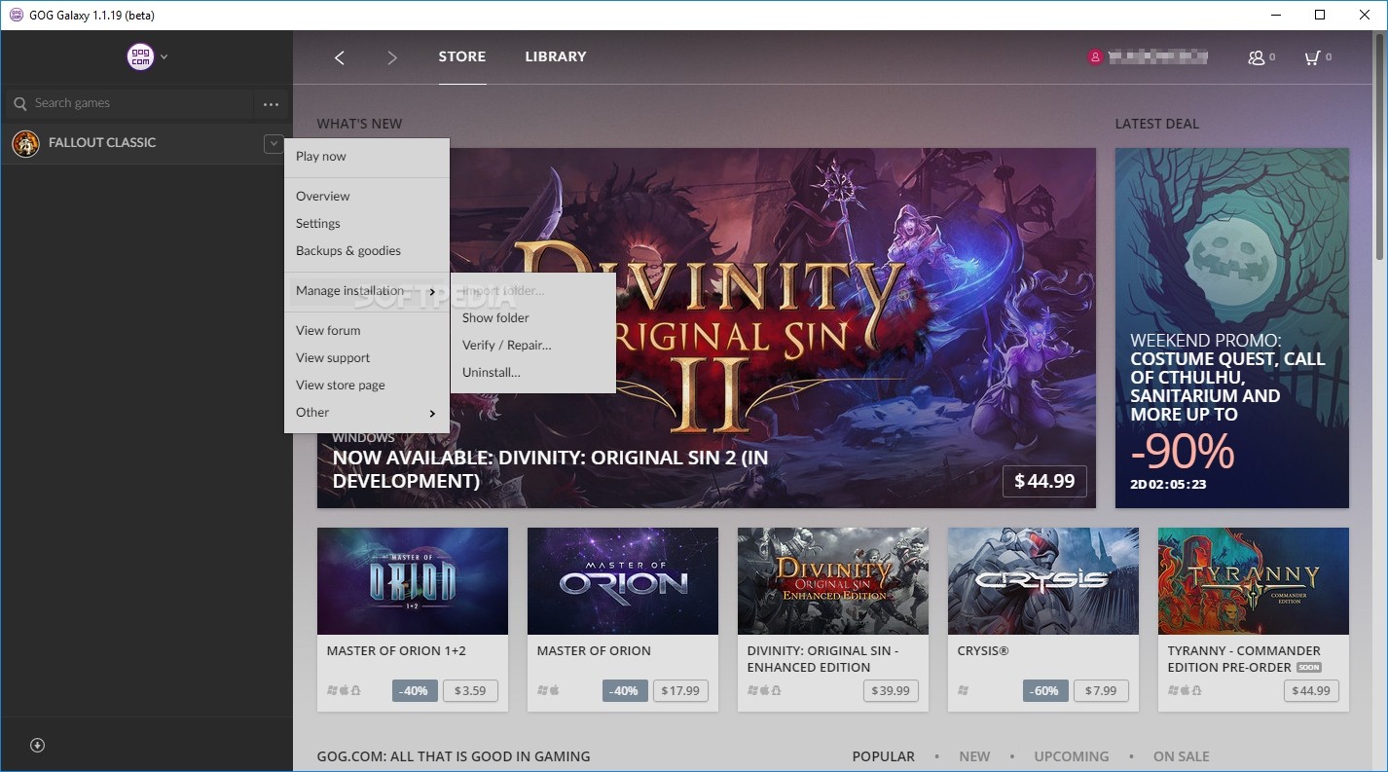Screen dimensions: 1388x772
Task: Click the MASTER OF ORION 1+2 title
Action: click(396, 651)
